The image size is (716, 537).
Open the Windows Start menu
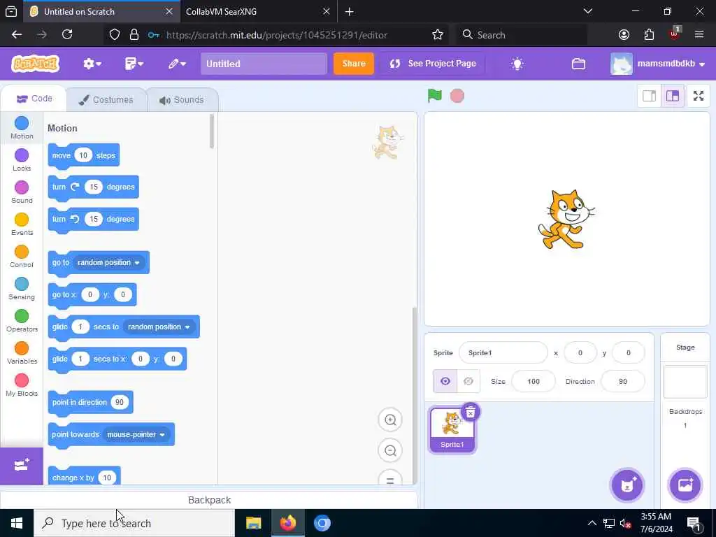[17, 523]
